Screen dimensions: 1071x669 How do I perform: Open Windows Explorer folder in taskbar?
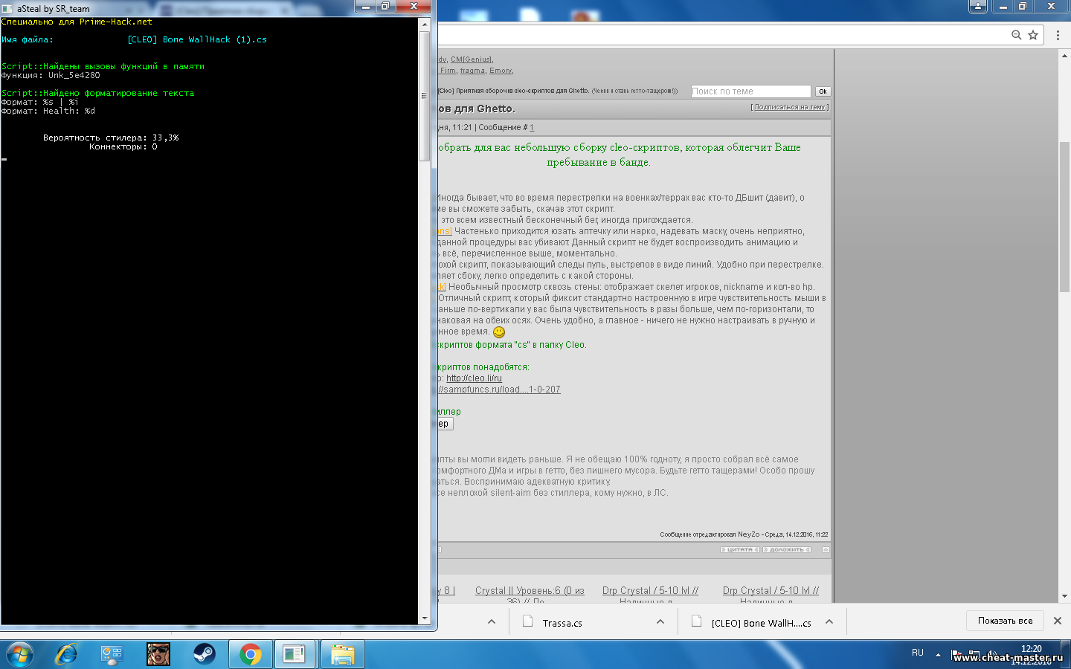coord(342,654)
